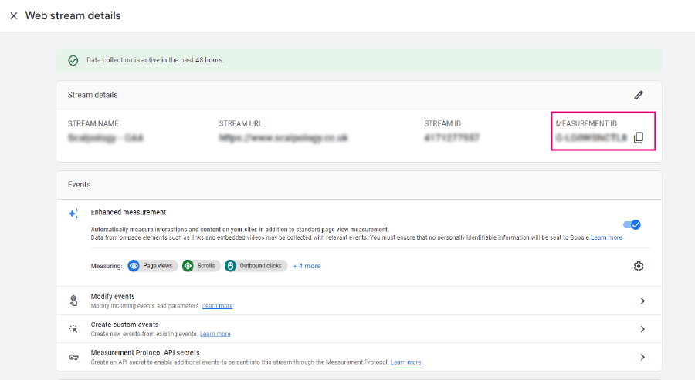Click the Events section heading
Viewport: 695px width, 380px height.
(x=80, y=185)
